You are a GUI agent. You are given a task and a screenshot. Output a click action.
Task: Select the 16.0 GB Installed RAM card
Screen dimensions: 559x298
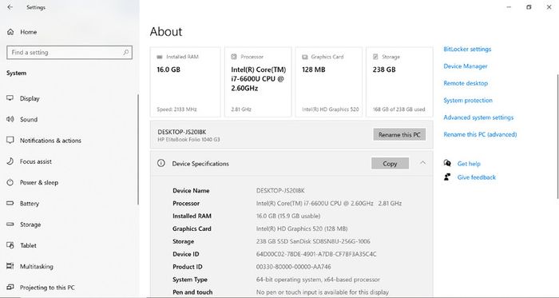point(185,82)
